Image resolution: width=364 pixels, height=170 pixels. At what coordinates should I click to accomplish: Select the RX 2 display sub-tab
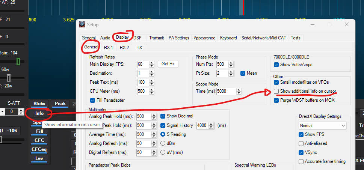[x=124, y=48]
